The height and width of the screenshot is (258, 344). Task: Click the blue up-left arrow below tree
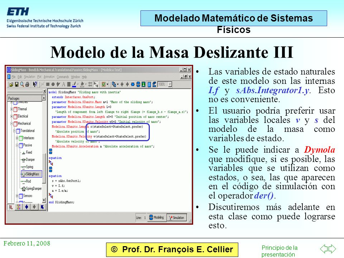(x=42, y=207)
